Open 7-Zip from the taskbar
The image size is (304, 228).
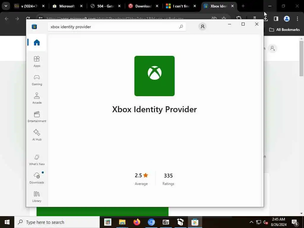coord(166,222)
